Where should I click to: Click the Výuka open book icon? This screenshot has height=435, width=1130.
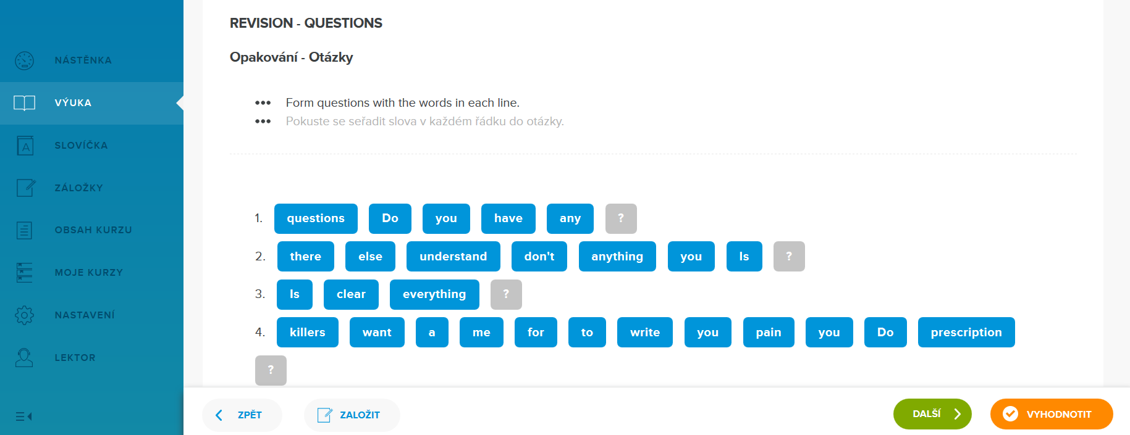tap(25, 103)
